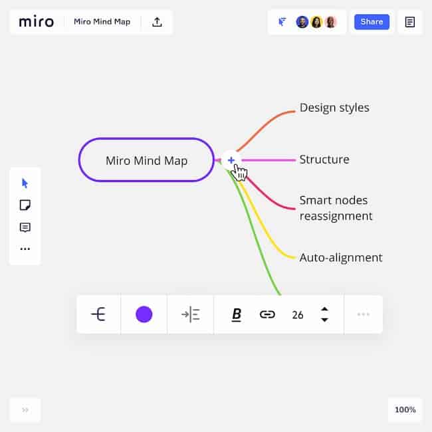Open more tools in left sidebar

(25, 249)
